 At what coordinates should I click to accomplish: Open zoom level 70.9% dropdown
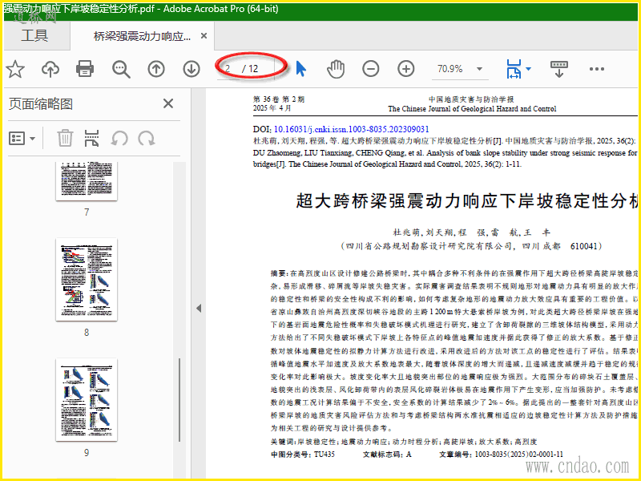coord(479,69)
